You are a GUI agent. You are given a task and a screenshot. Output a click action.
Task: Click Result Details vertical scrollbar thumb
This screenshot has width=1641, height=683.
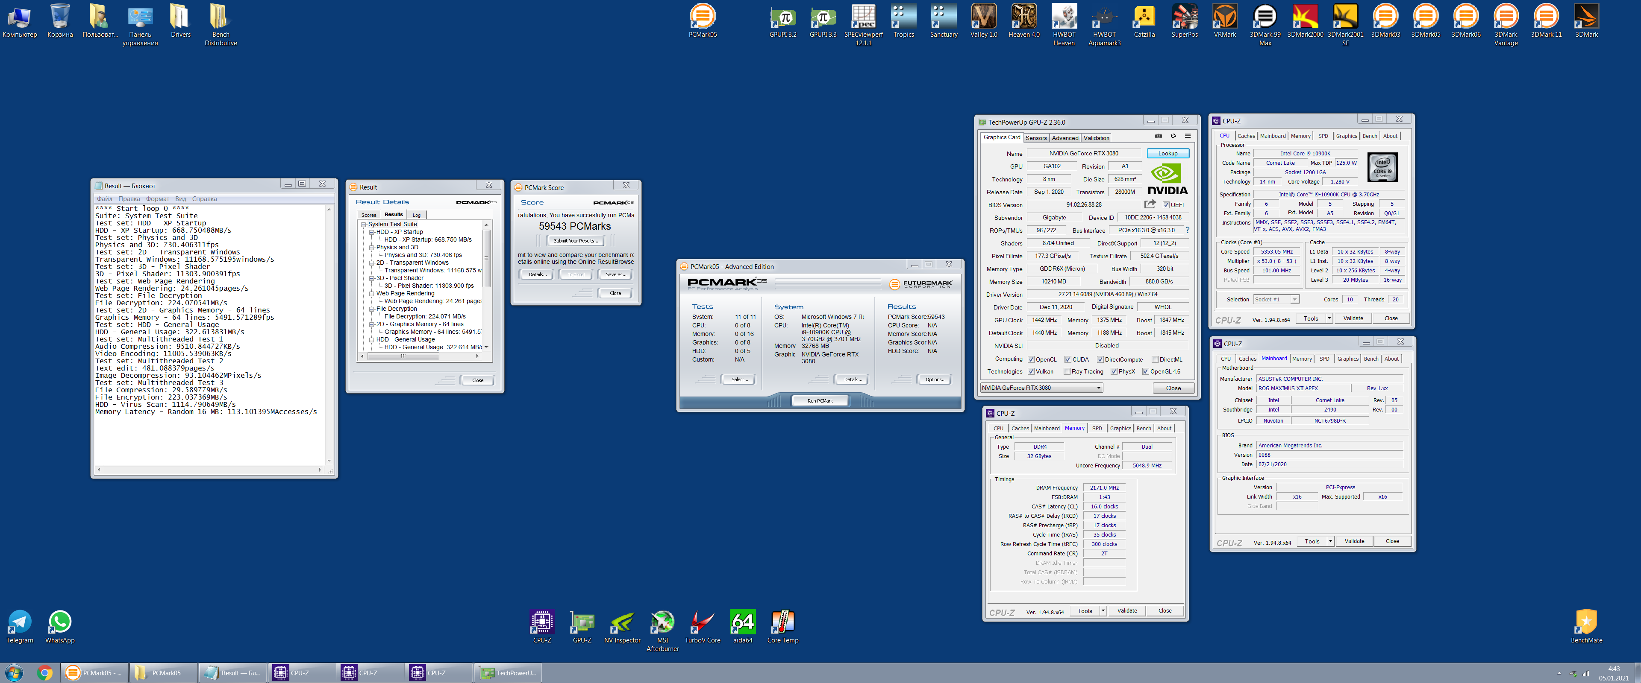pos(486,258)
